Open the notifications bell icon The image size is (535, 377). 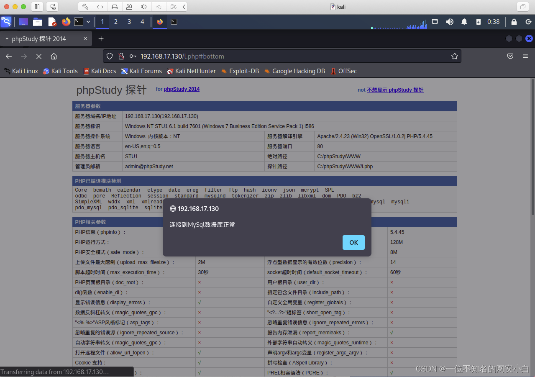tap(464, 22)
